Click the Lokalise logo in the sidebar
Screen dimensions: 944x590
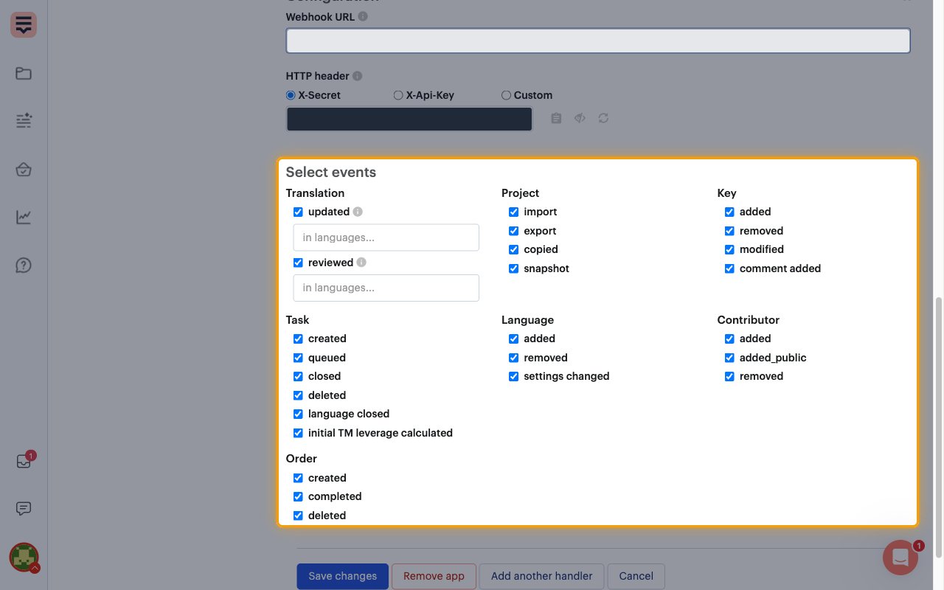pos(24,25)
